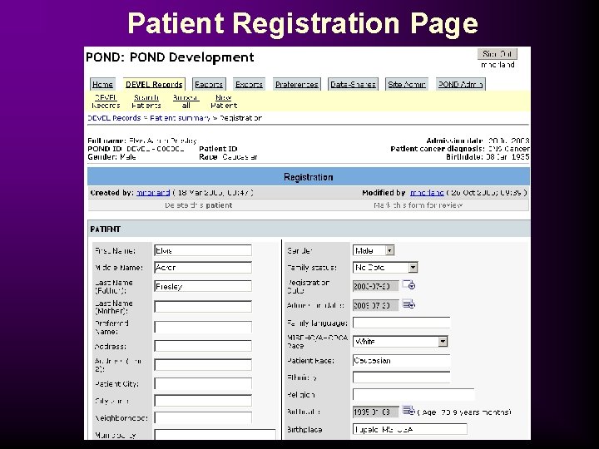Click the Middle Name input field
599x449 pixels.
tap(203, 267)
